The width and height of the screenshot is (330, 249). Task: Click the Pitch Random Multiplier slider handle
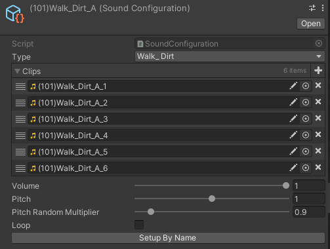pos(151,212)
